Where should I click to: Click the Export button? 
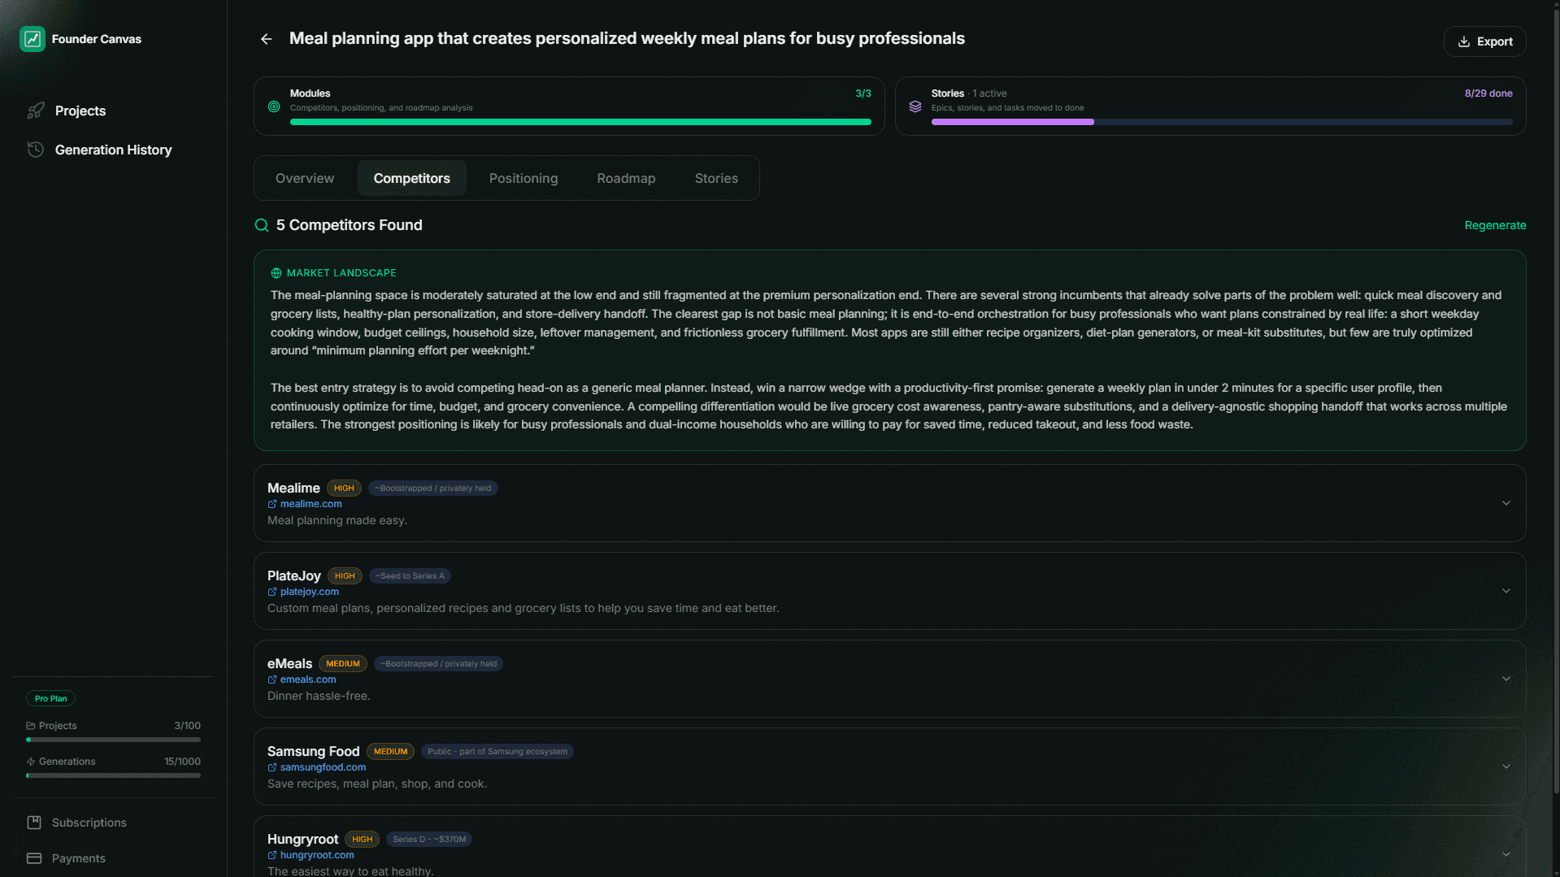coord(1484,41)
